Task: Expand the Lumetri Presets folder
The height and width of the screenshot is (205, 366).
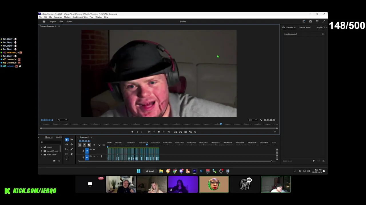Action: 41,151
